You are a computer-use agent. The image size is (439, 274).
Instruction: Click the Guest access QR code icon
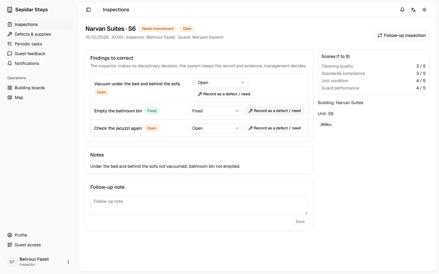point(10,245)
